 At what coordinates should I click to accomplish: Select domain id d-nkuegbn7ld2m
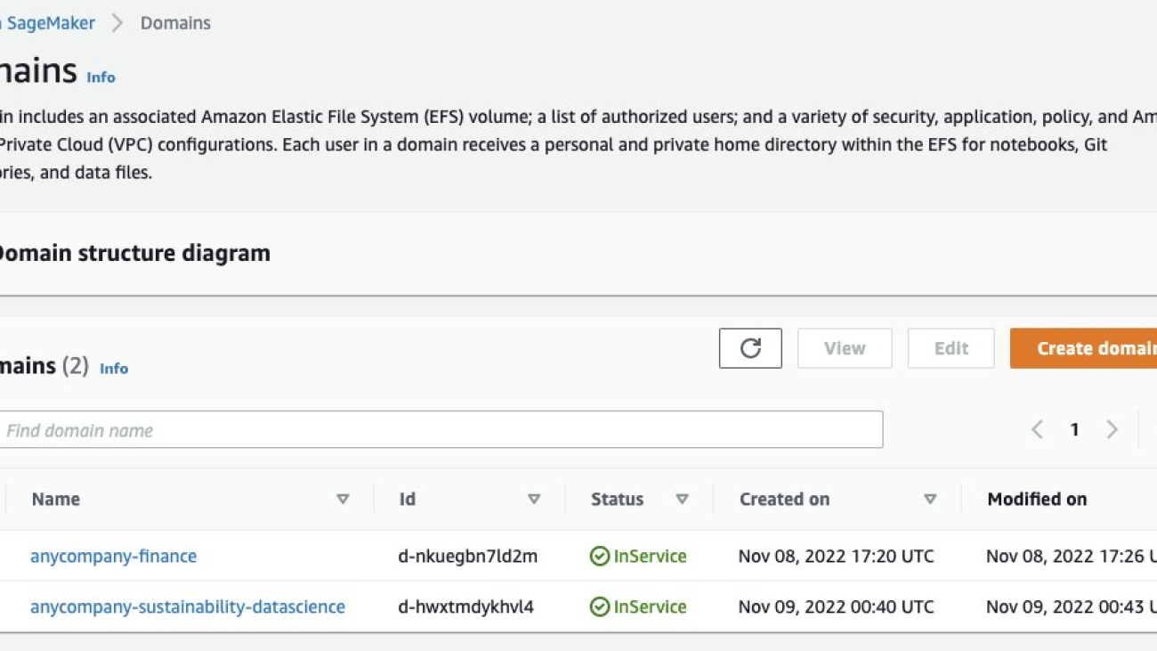tap(468, 557)
